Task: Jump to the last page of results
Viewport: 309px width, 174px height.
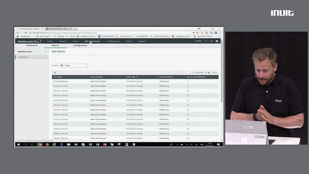Action: tap(208, 72)
